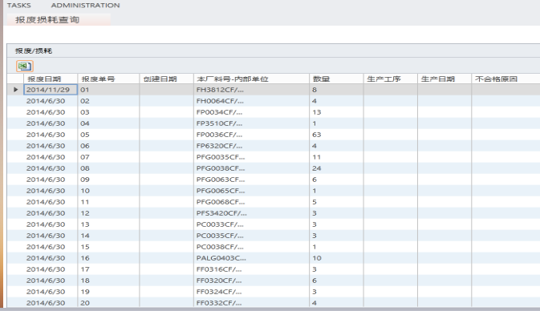Viewport: 540px width, 311px height.
Task: Open the ADMINISTRATION menu
Action: click(x=85, y=5)
